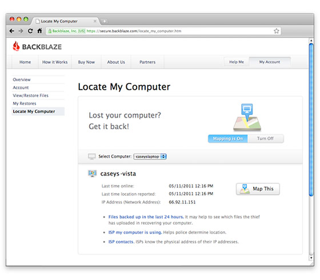Click the address bar URL field

(x=163, y=31)
